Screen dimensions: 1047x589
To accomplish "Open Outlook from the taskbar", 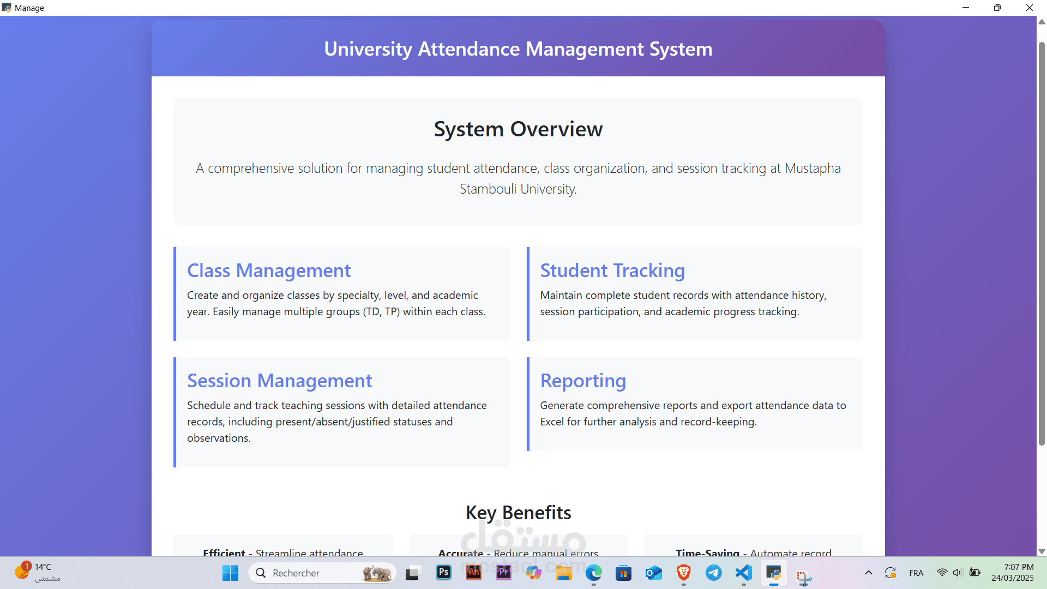I will click(x=654, y=573).
